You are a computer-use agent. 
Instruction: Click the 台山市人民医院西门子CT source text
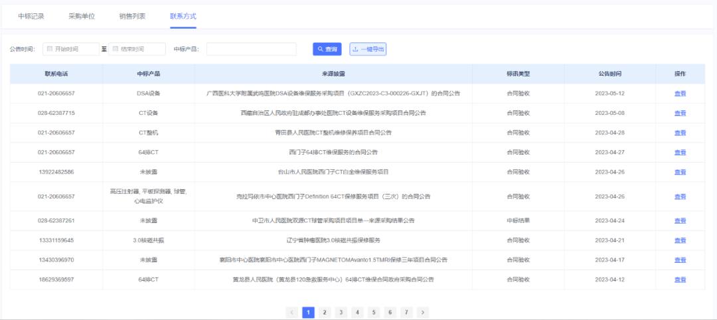coord(333,172)
